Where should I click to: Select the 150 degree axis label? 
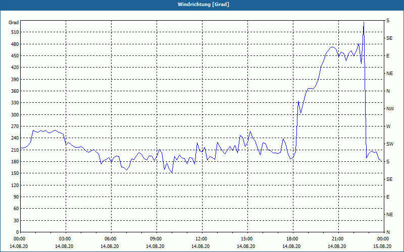click(15, 173)
